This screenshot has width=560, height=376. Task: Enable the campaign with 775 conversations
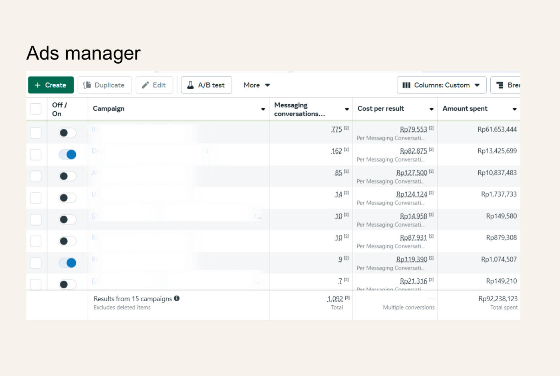pyautogui.click(x=67, y=133)
